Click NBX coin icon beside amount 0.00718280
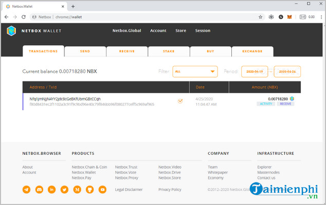The width and height of the screenshot is (326, 205). click(292, 99)
